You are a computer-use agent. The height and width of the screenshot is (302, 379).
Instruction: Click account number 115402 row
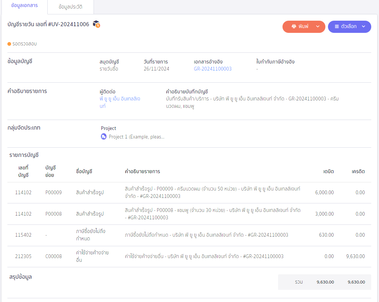pyautogui.click(x=23, y=235)
